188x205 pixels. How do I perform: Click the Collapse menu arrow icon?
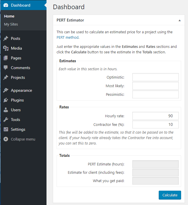pyautogui.click(x=6, y=139)
